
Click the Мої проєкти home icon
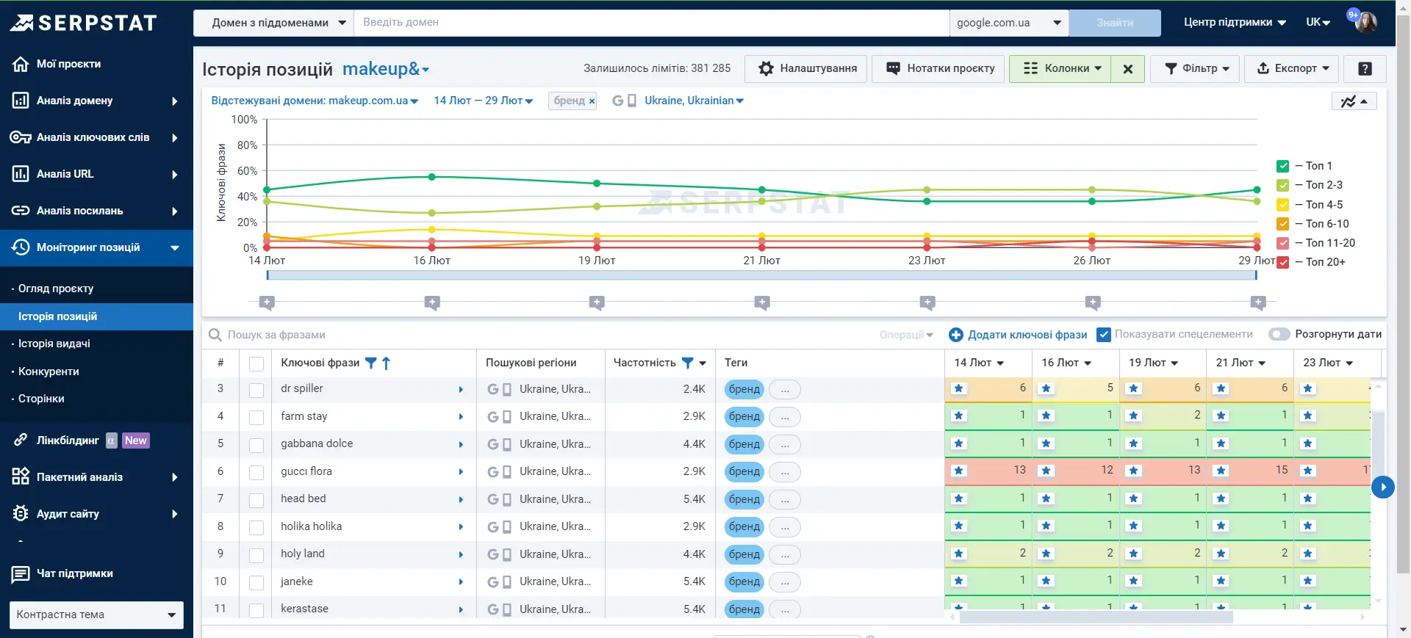point(21,64)
